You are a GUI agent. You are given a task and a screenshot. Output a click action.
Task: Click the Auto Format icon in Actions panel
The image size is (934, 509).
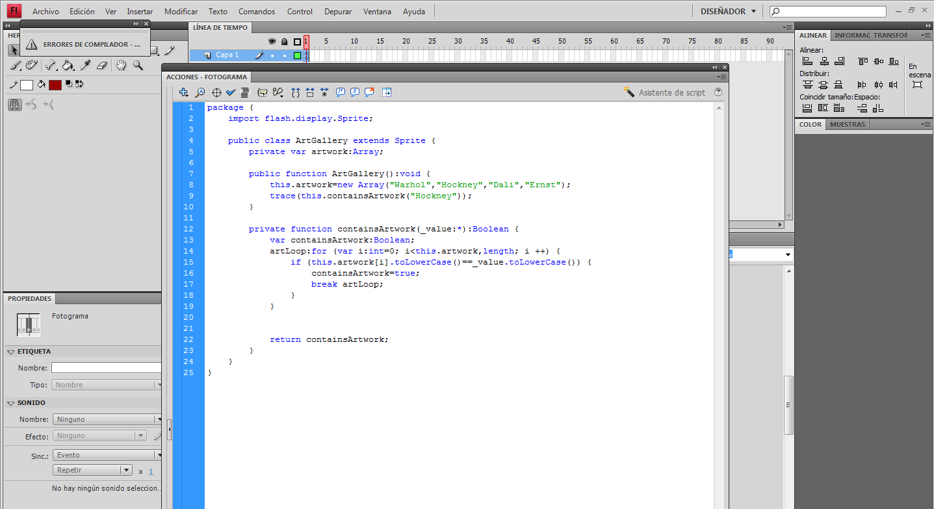245,92
